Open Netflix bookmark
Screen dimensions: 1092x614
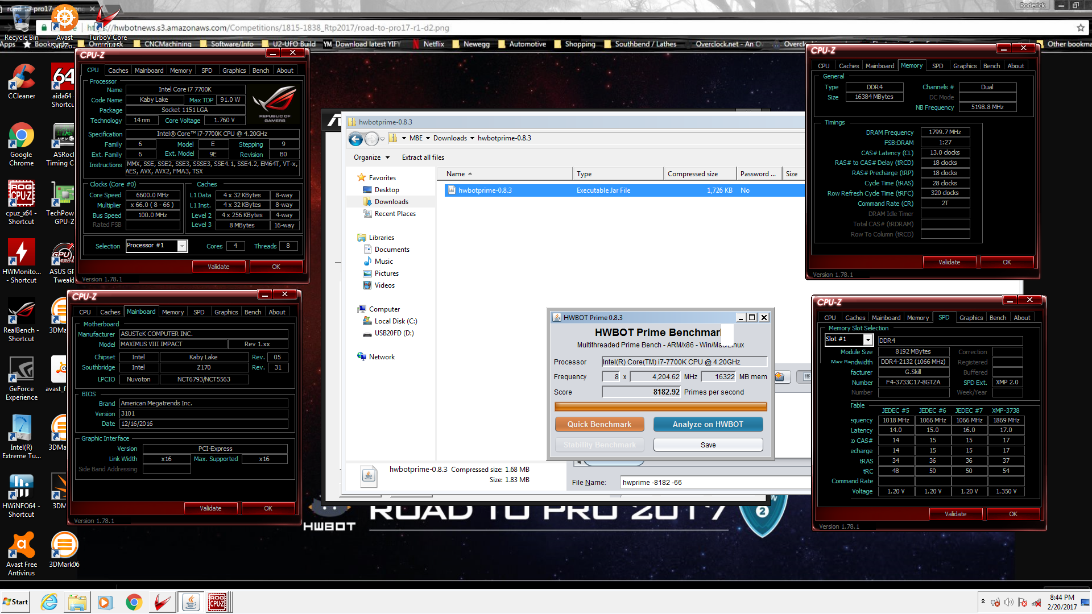point(428,44)
